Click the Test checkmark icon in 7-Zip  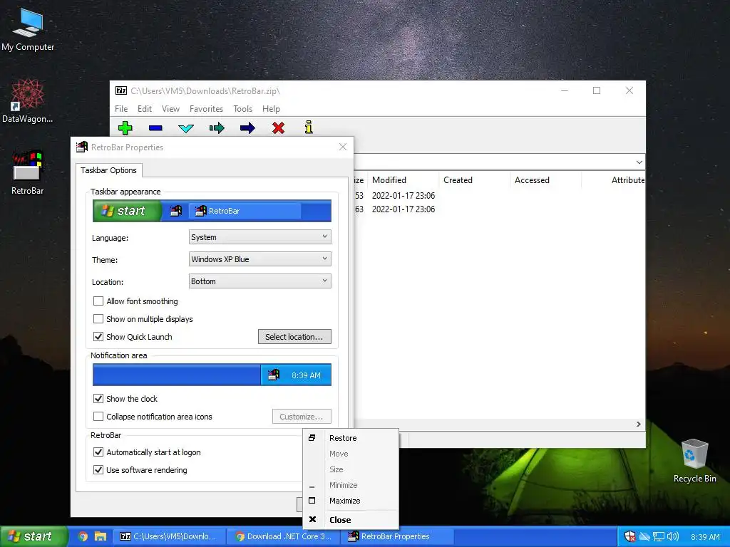click(x=186, y=128)
